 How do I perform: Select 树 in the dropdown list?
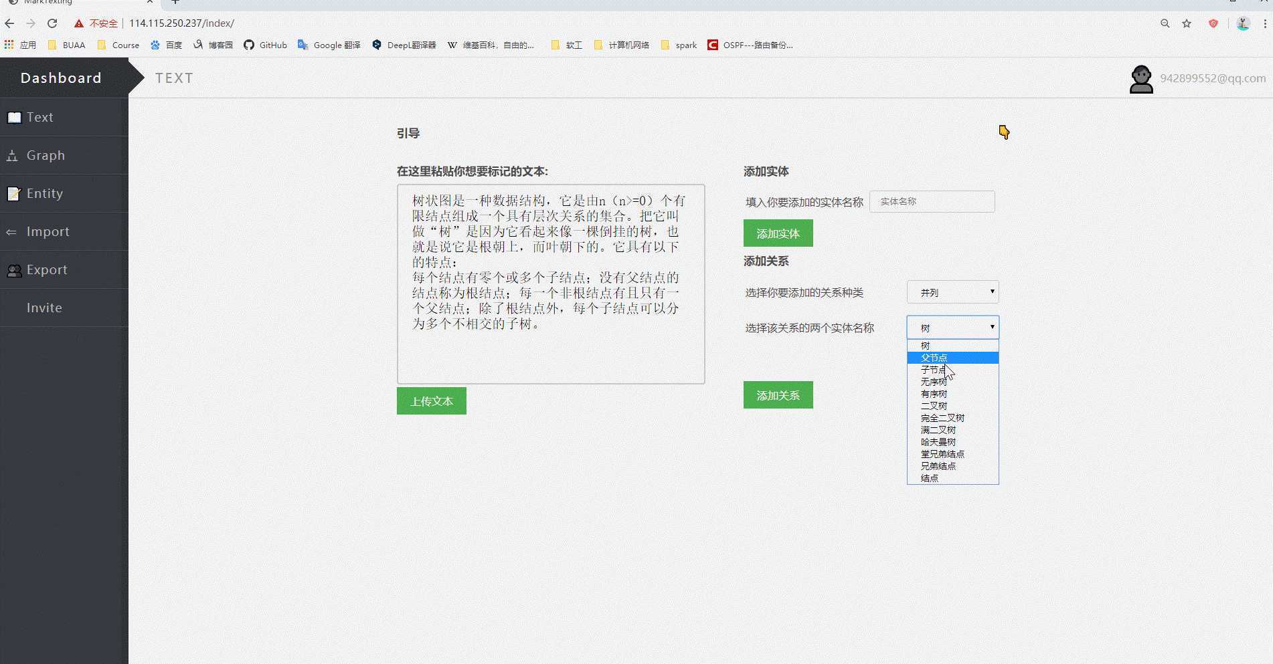pyautogui.click(x=953, y=346)
